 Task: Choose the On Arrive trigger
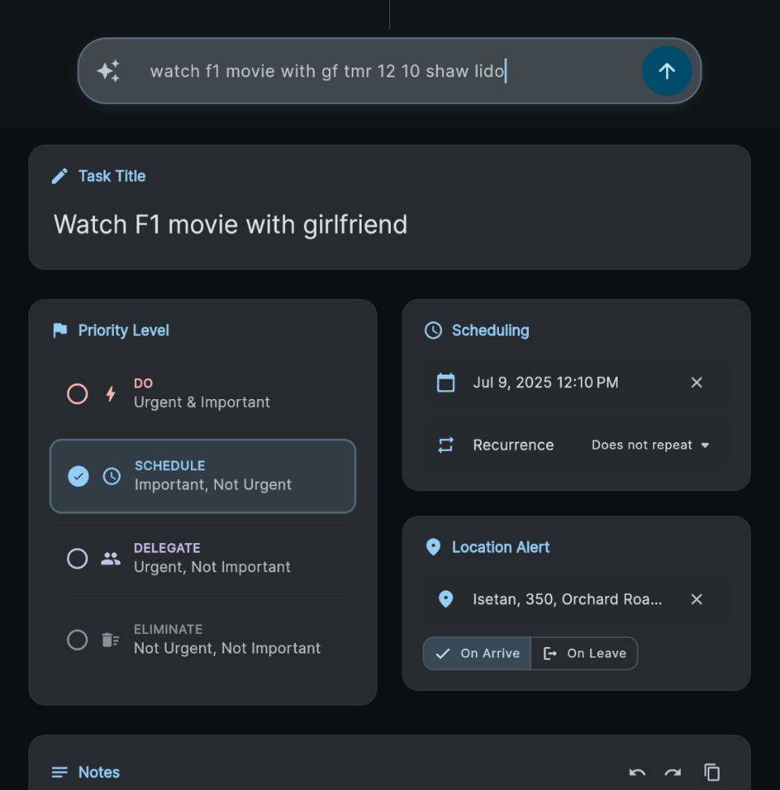[x=477, y=653]
